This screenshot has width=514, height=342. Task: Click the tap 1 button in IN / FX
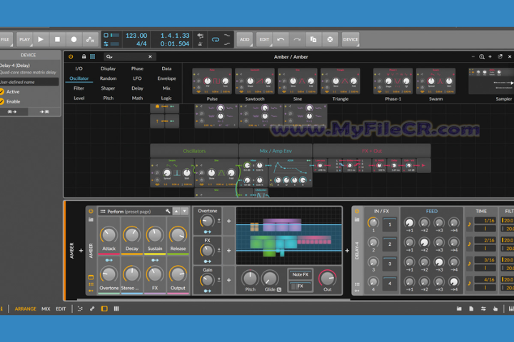[x=390, y=224]
